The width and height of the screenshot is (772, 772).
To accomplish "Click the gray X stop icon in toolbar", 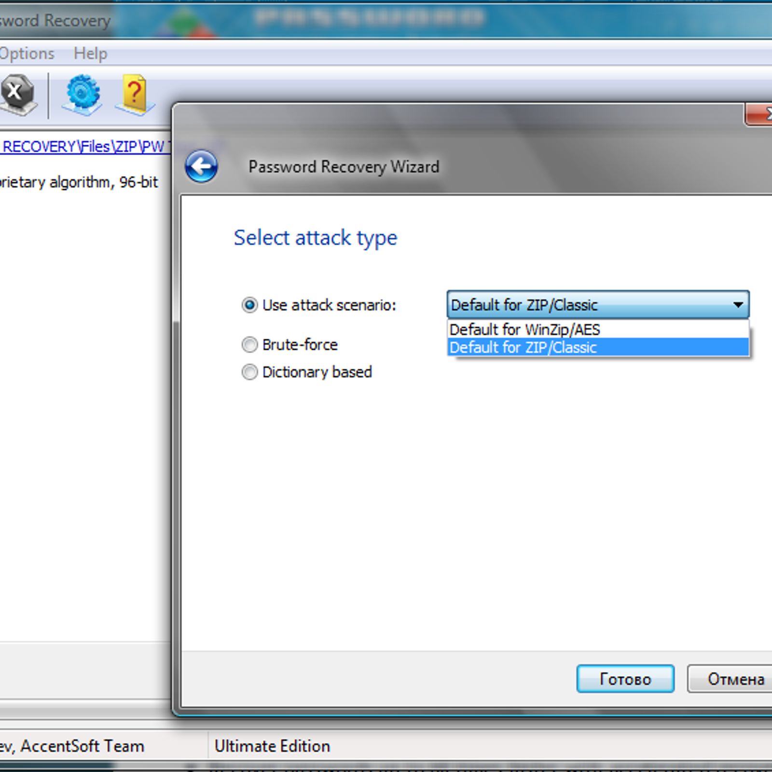I will (x=17, y=94).
